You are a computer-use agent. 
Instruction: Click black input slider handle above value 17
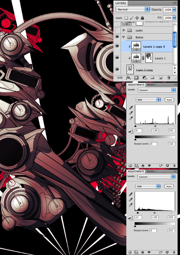click(x=138, y=212)
